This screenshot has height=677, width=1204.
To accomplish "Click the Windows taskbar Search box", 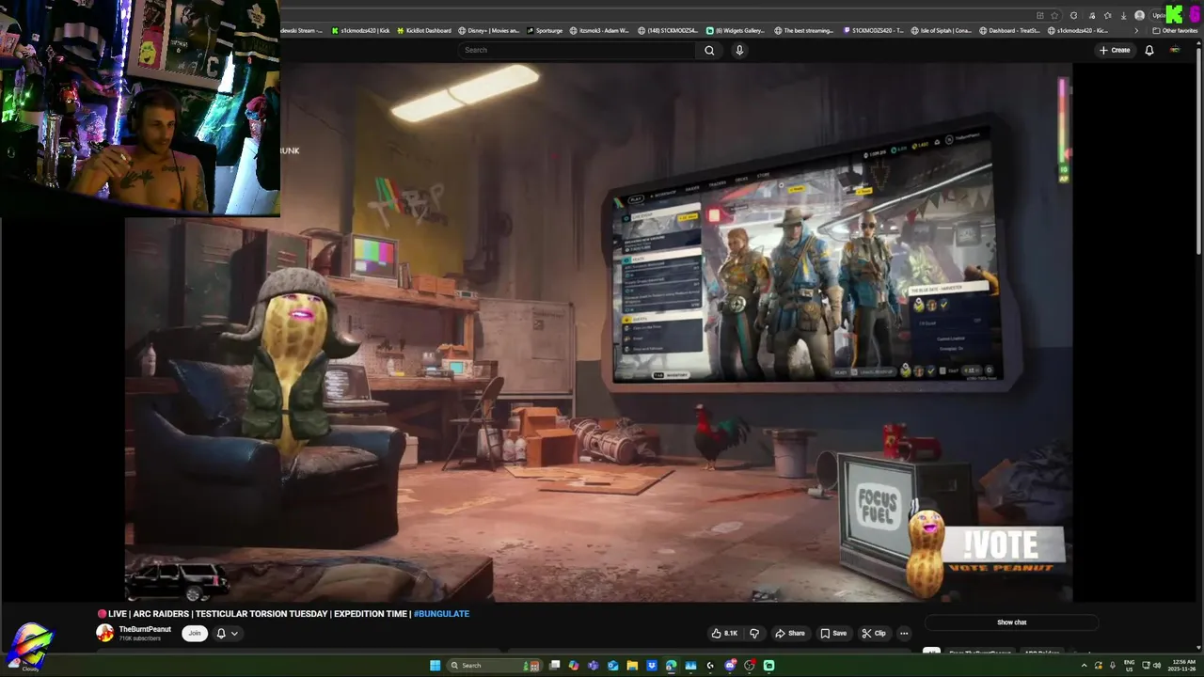I will 494,666.
